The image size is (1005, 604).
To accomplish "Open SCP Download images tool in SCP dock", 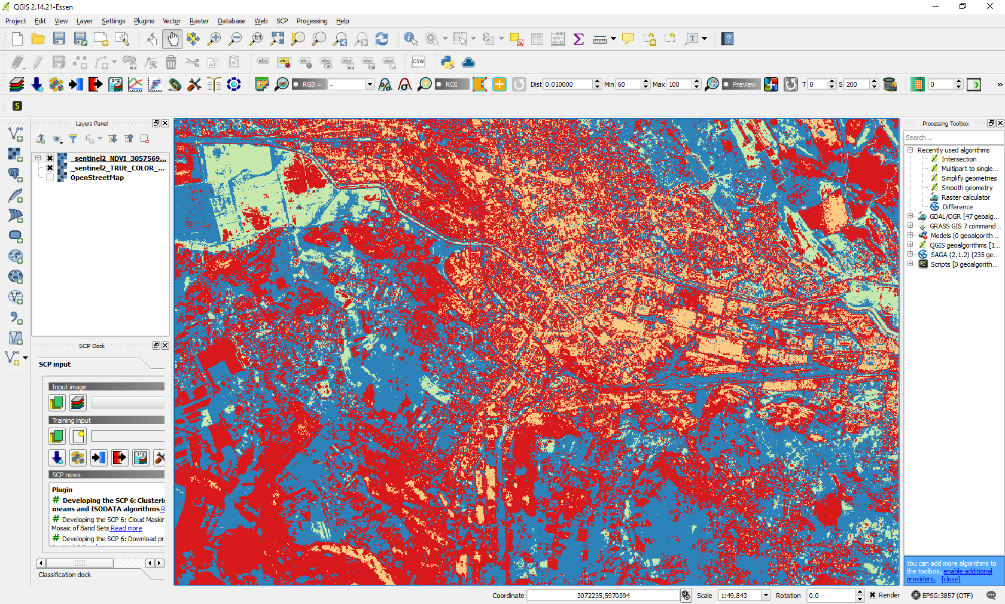I will (x=57, y=457).
